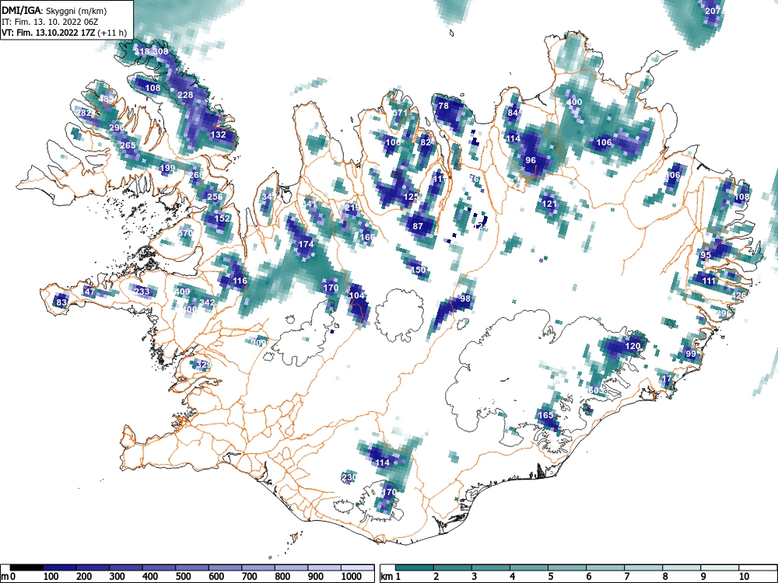Click the map value 116

coord(240,281)
